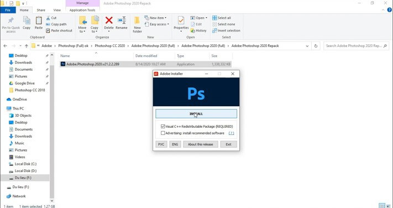Click Invert selection in ribbon
393x208 pixels.
226,30
